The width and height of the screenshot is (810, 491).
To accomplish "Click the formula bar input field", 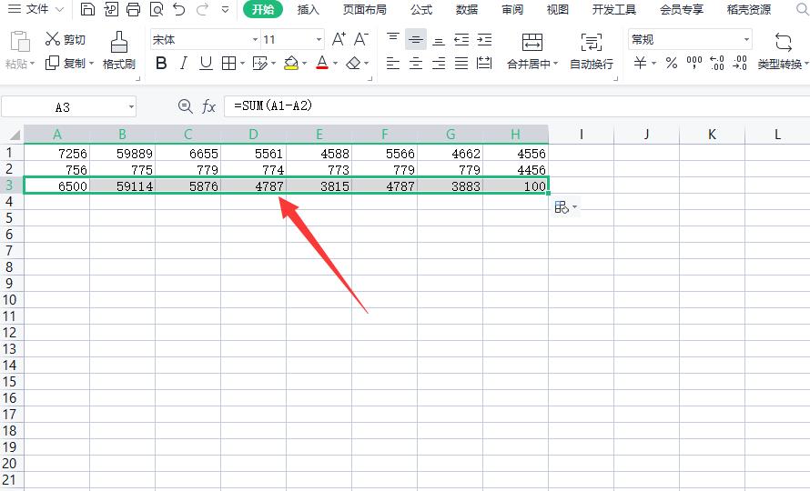I will (517, 105).
